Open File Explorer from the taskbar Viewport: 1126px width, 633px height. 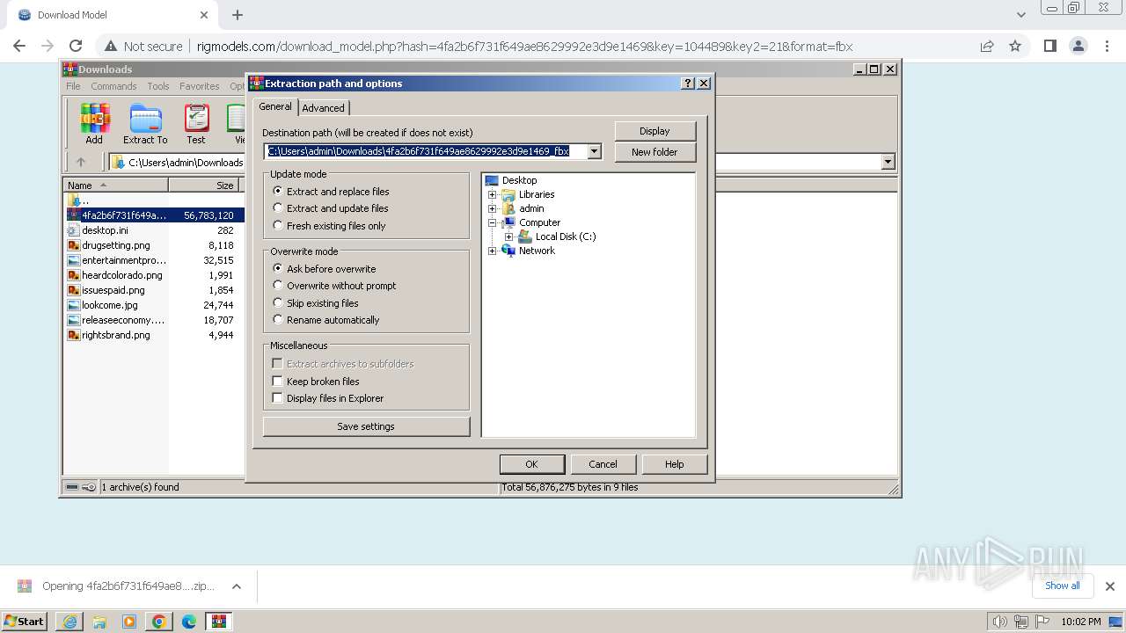point(99,622)
